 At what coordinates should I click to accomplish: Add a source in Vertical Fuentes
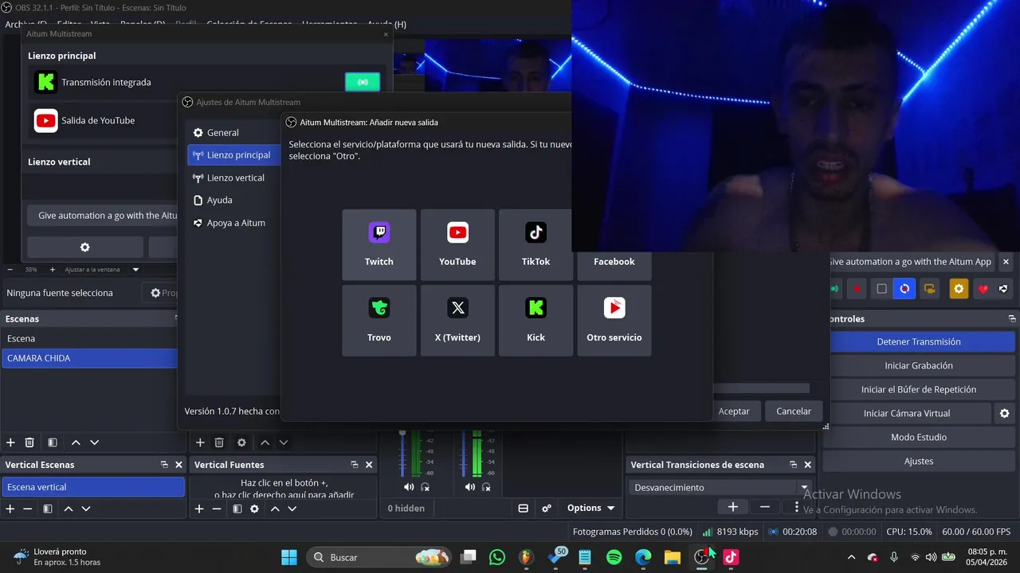pyautogui.click(x=199, y=509)
